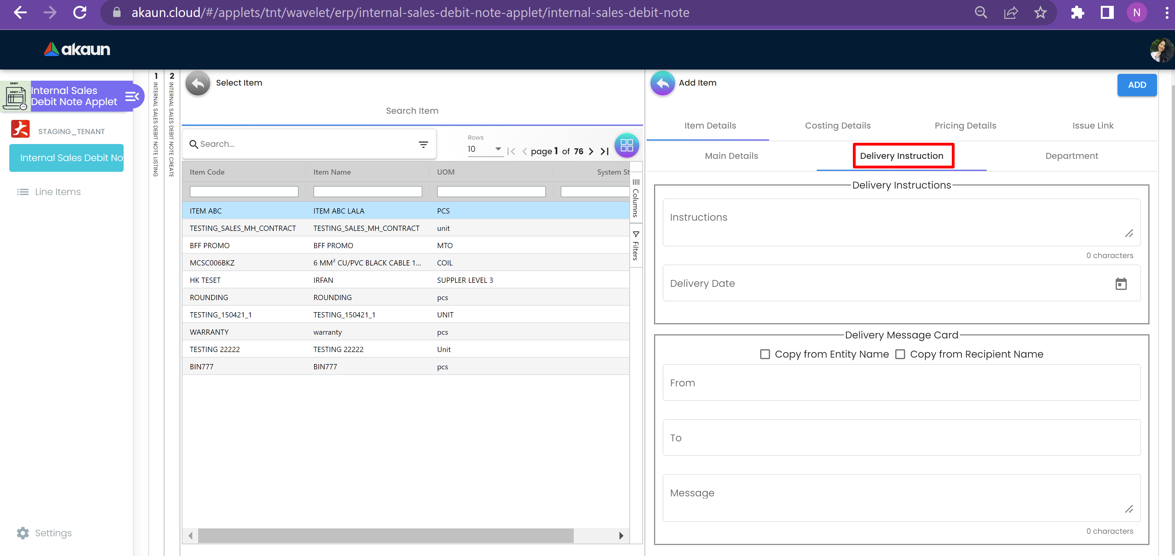1175x556 pixels.
Task: Open Settings gear in the sidebar
Action: pos(23,533)
